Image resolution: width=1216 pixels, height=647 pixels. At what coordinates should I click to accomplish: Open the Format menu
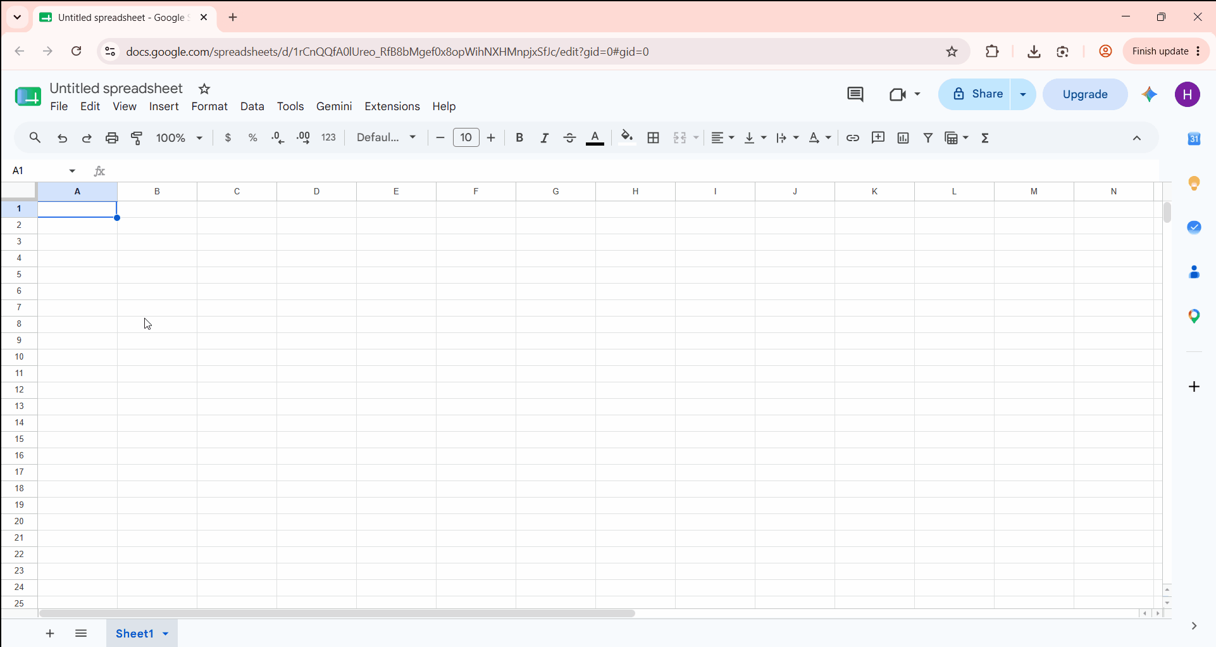point(209,106)
